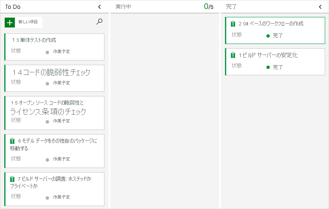Click the clipboard icon on card 1 ビルド サーバー
This screenshot has height=209, width=329.
[233, 55]
